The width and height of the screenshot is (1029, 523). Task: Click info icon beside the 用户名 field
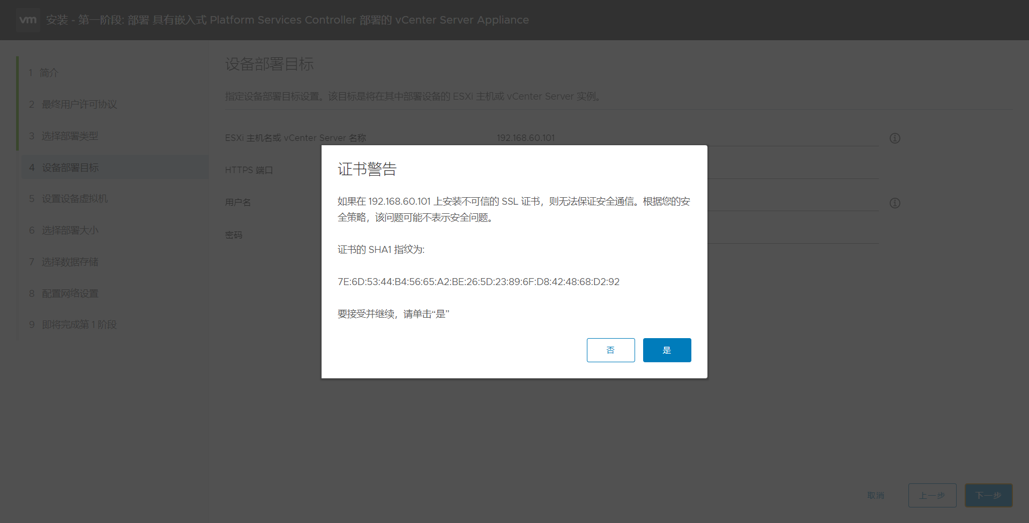[x=895, y=203]
